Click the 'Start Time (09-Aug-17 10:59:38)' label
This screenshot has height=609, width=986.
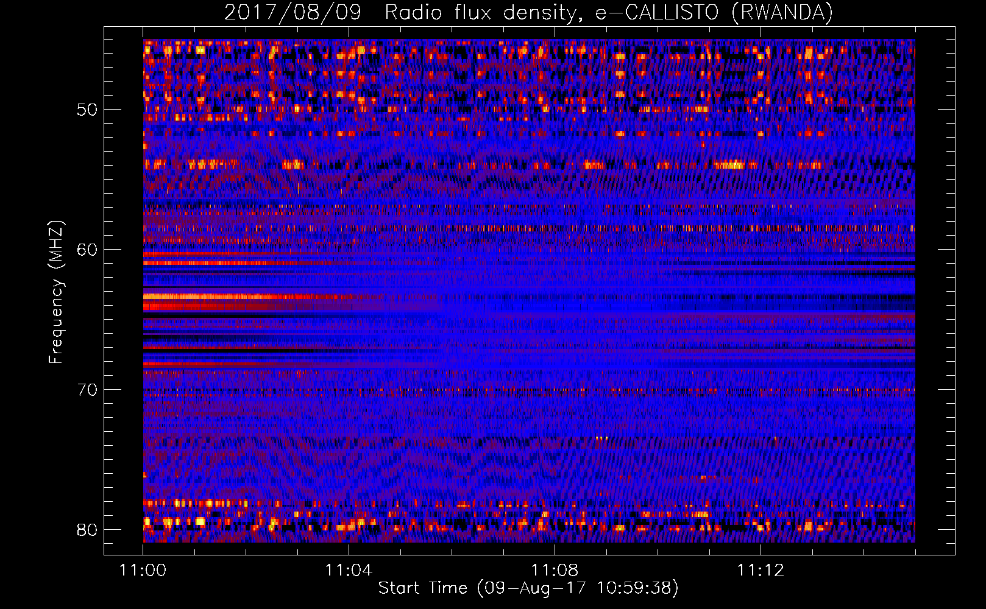click(x=528, y=588)
